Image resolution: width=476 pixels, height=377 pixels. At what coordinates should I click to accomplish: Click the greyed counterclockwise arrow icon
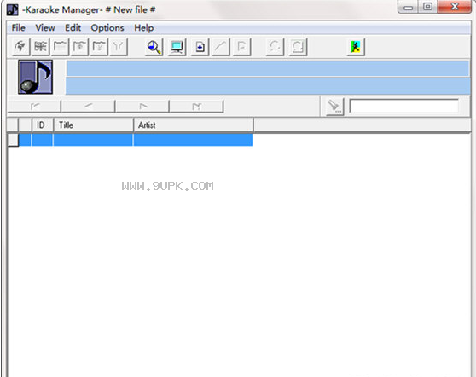275,47
